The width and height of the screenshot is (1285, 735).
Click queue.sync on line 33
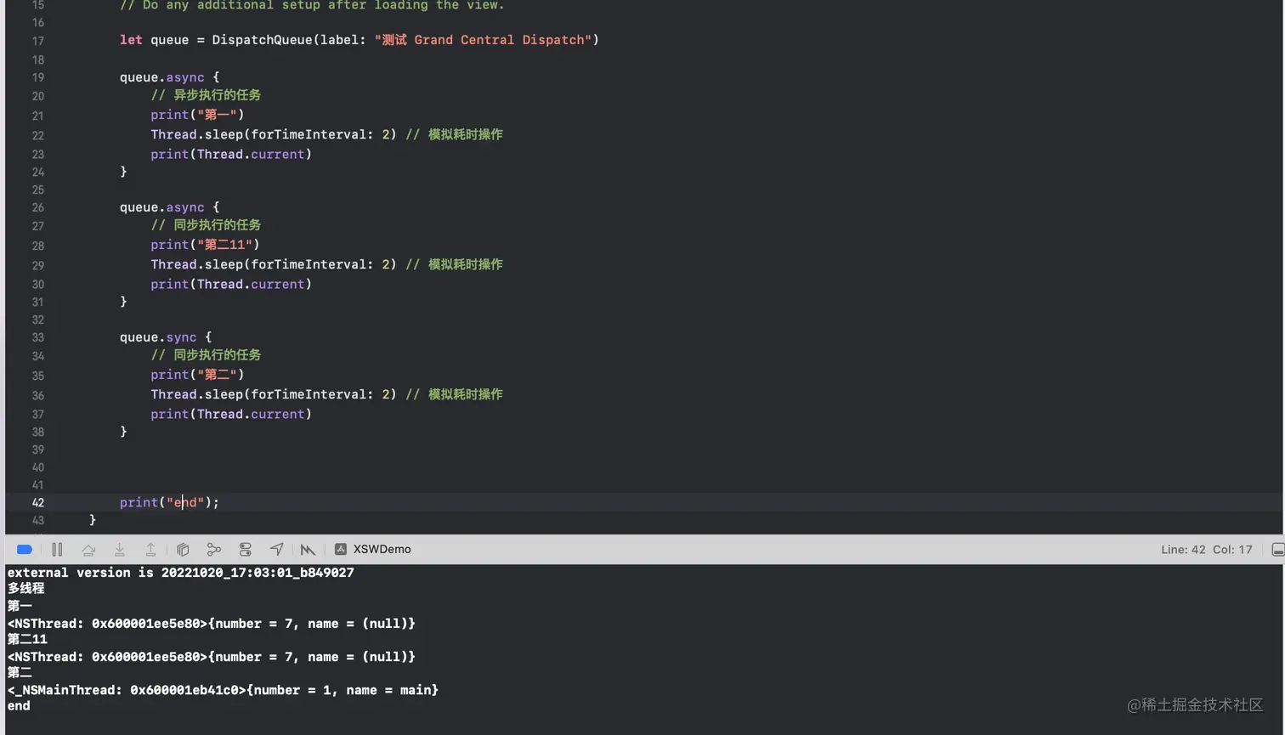(x=158, y=337)
